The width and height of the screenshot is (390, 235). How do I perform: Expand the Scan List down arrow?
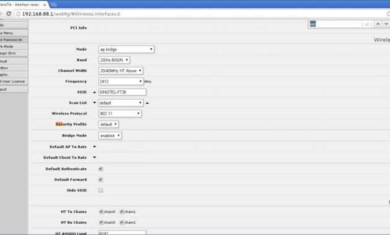tap(94, 103)
